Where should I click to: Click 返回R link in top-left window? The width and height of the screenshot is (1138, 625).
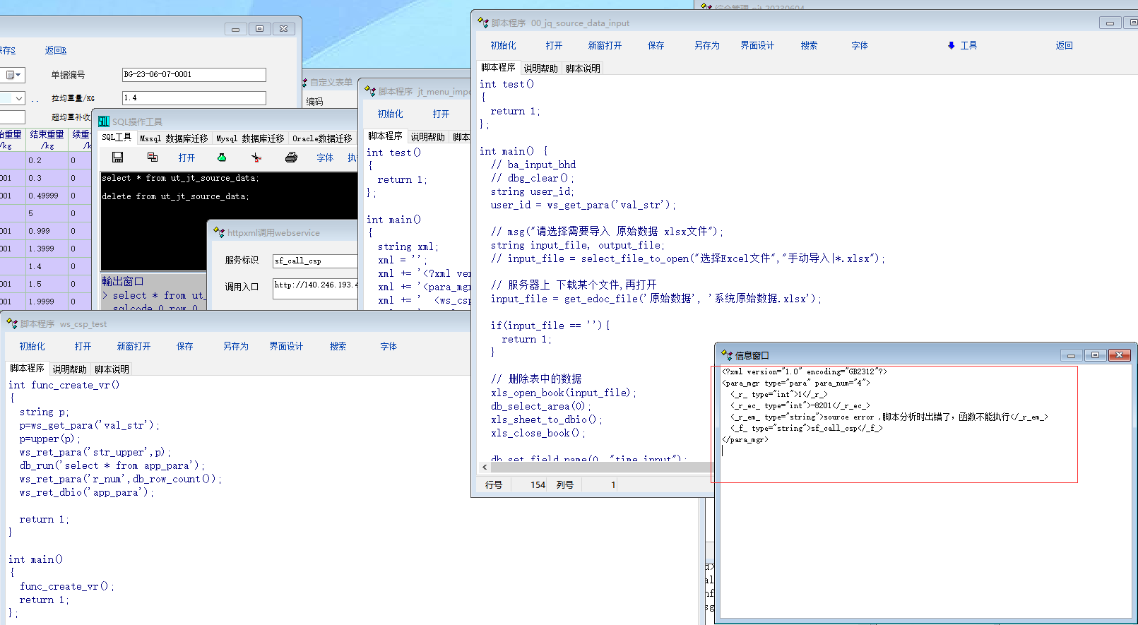pos(55,50)
